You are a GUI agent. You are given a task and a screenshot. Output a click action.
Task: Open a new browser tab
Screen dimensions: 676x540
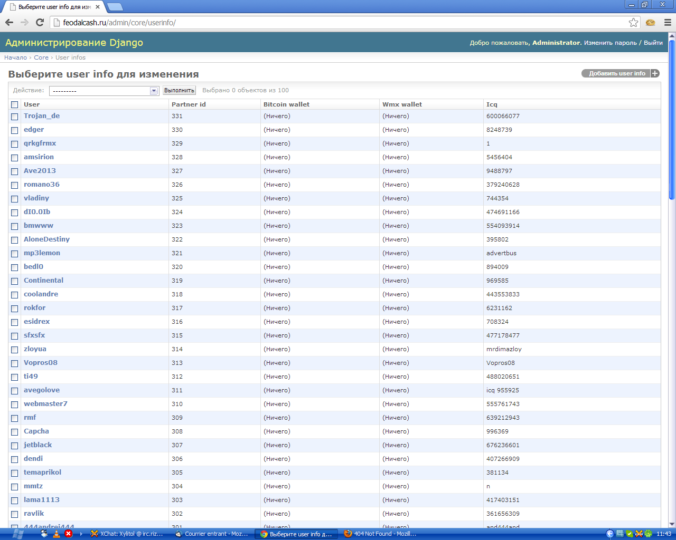point(115,7)
